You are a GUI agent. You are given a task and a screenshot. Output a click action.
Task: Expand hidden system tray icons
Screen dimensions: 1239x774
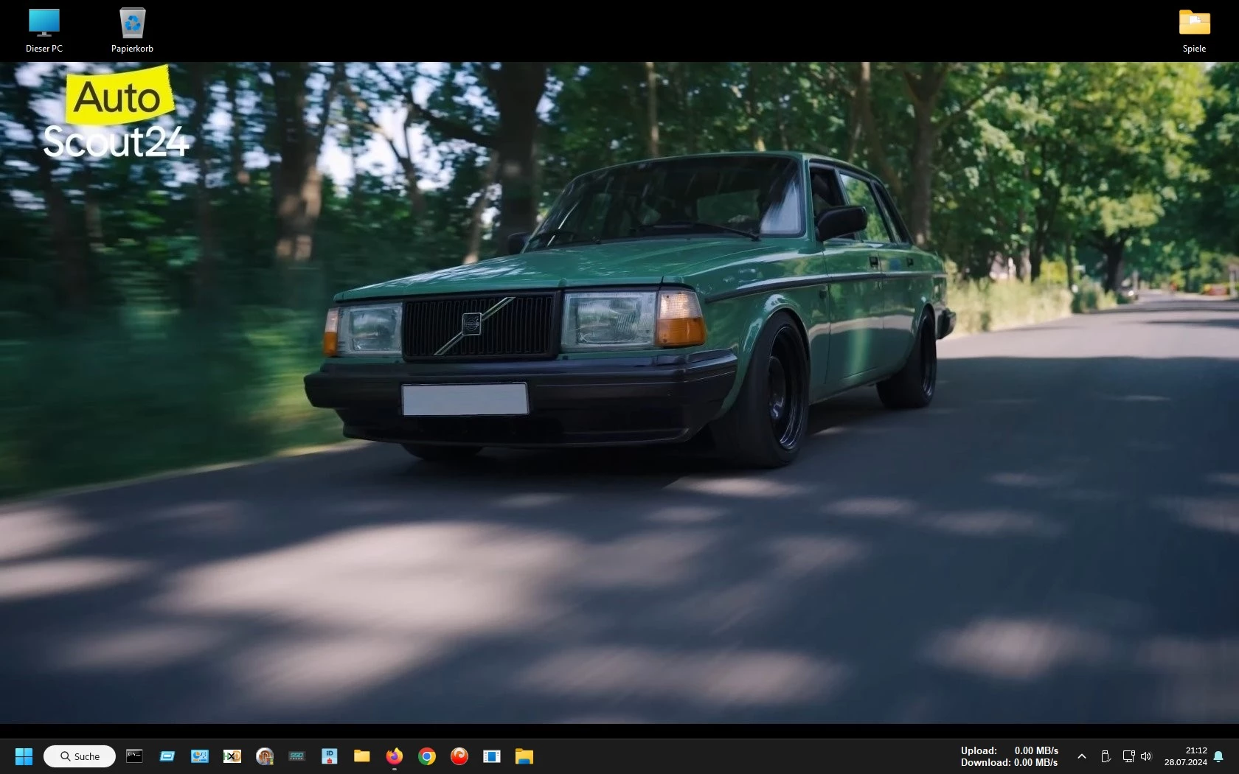coord(1081,756)
